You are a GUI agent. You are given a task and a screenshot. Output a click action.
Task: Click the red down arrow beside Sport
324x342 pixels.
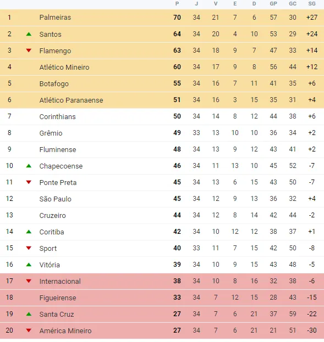(29, 248)
